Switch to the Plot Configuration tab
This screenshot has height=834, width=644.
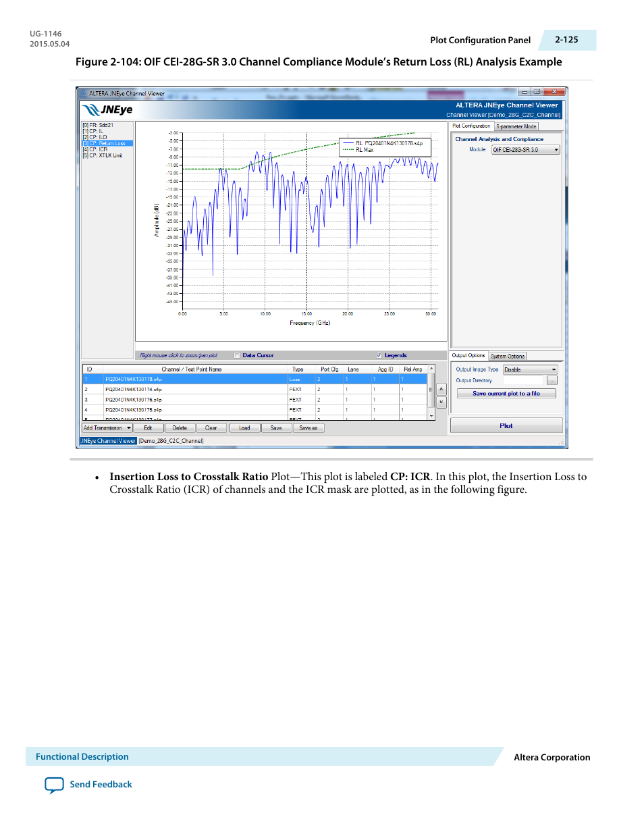click(x=471, y=126)
